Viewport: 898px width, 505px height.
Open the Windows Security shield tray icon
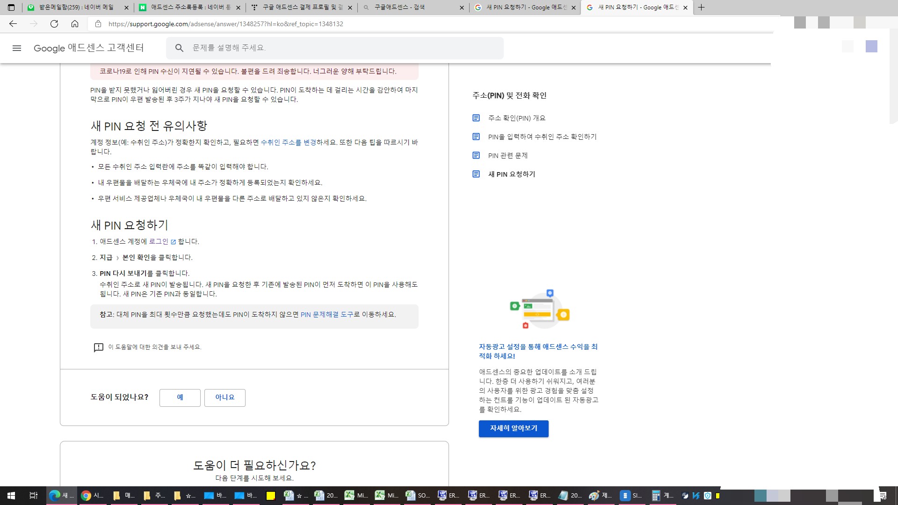708,496
